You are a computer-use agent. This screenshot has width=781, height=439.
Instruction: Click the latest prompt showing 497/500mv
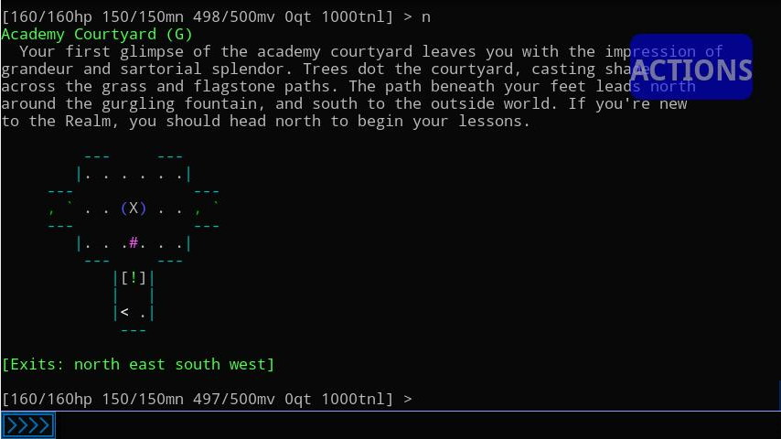click(207, 399)
